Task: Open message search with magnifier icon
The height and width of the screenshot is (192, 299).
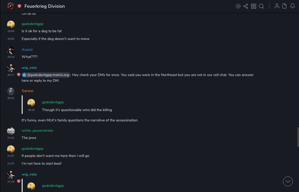Action: pos(261,6)
